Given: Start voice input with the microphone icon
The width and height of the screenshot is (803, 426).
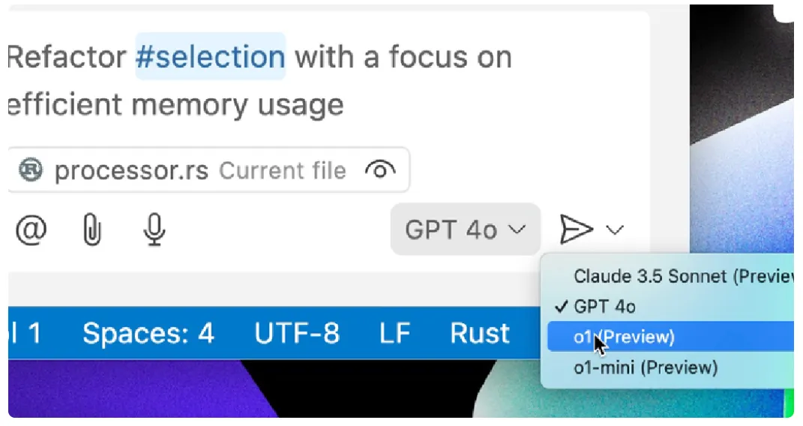Looking at the screenshot, I should (154, 229).
